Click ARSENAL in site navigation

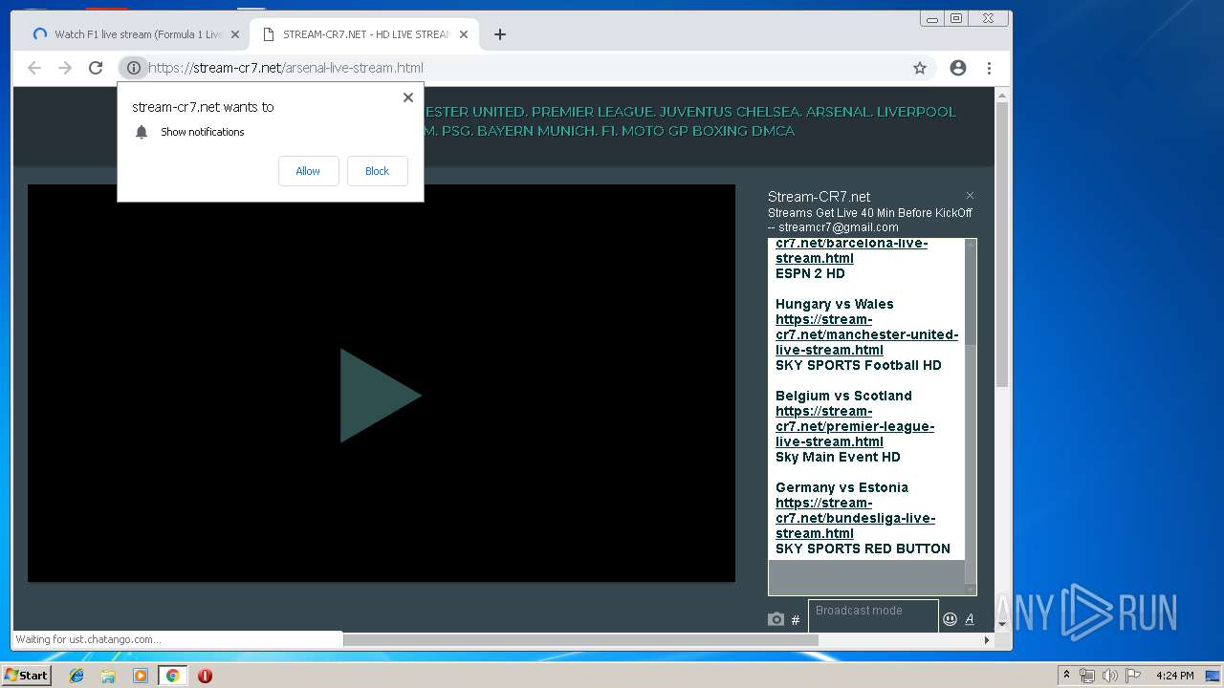pos(839,112)
